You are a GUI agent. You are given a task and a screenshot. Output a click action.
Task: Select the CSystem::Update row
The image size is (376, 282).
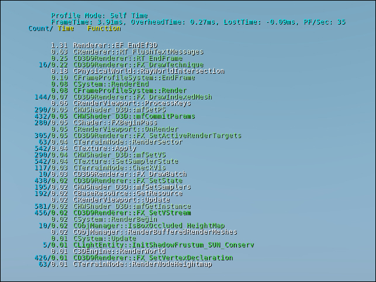coord(94,239)
